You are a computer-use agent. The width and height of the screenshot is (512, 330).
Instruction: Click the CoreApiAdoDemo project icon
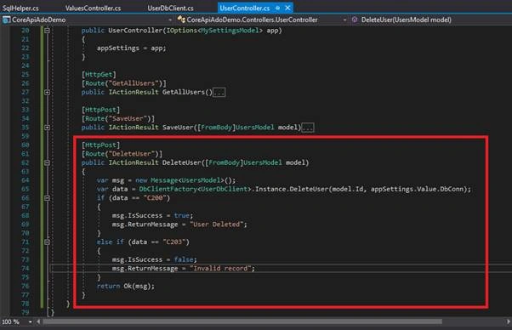6,20
